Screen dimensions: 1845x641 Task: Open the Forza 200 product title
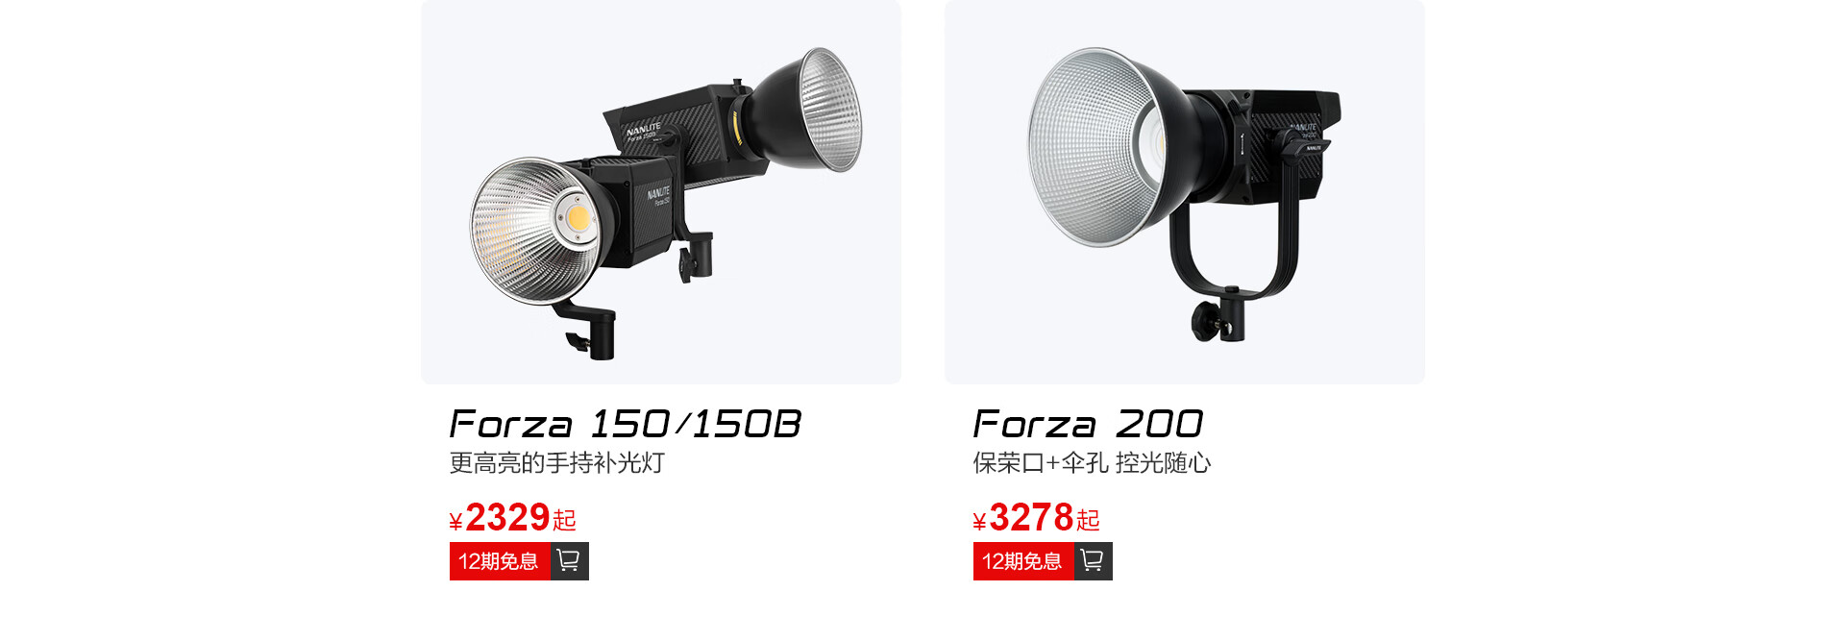[x=1087, y=424]
